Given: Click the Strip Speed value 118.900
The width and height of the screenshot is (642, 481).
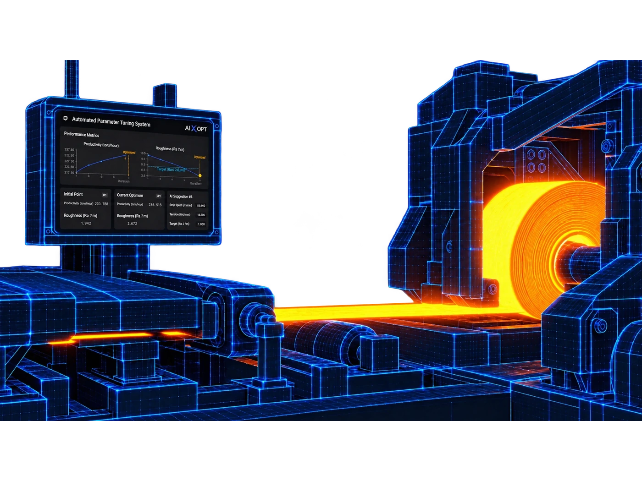Looking at the screenshot, I should [201, 206].
